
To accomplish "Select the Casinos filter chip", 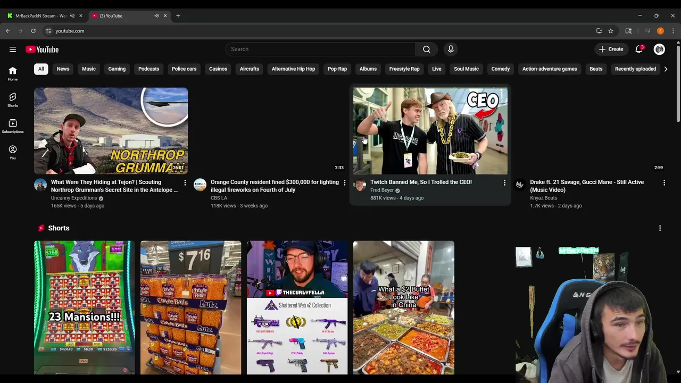I will (x=218, y=69).
